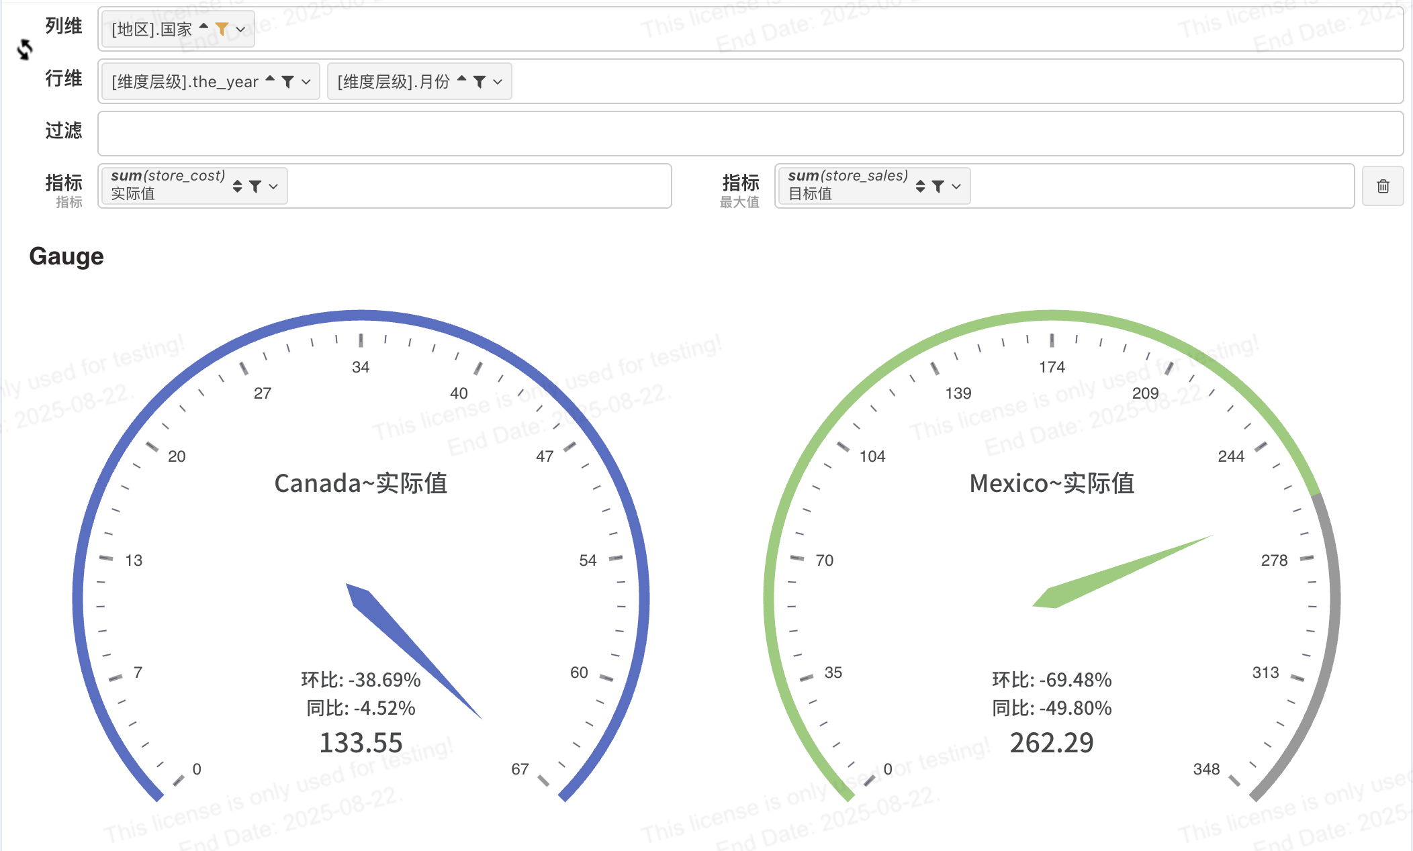Screen dimensions: 1413x851
Task: Filter the sum(store_sales) metric
Action: pyautogui.click(x=938, y=187)
